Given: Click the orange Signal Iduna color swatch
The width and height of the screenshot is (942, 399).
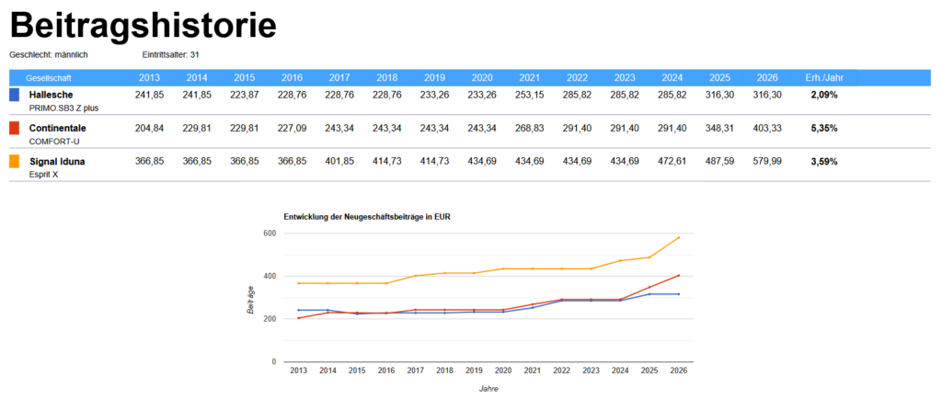Looking at the screenshot, I should (x=14, y=161).
